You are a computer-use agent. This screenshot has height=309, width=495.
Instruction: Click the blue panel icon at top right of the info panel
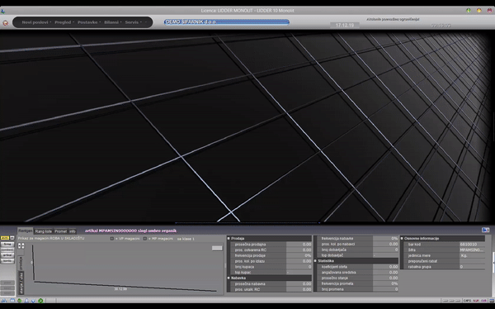pos(485,230)
